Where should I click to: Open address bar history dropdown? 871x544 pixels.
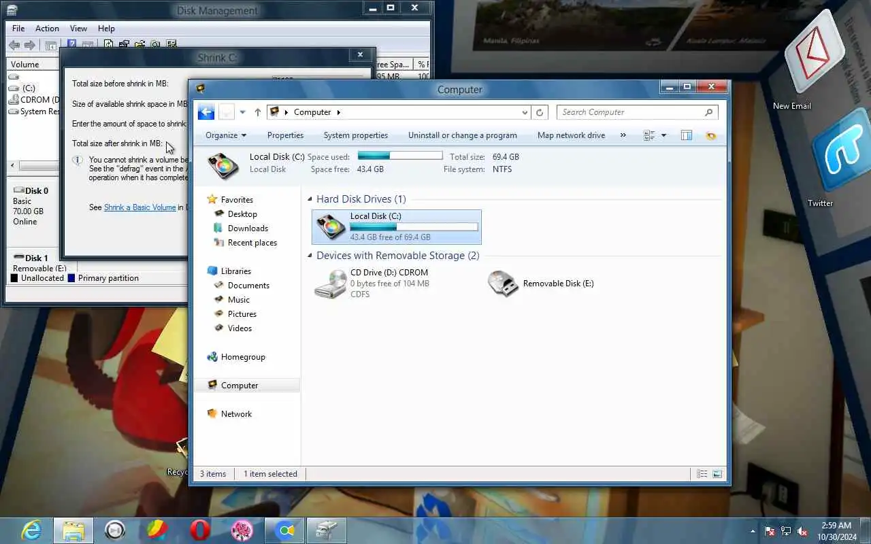[x=525, y=112]
